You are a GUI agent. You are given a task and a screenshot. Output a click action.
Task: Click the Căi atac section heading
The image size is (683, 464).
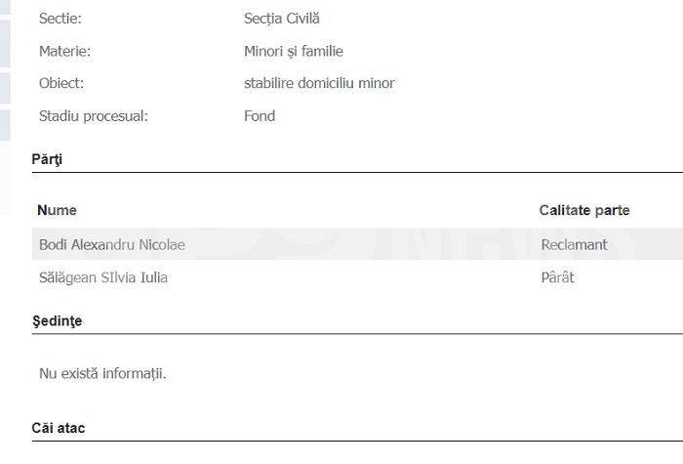click(x=60, y=428)
